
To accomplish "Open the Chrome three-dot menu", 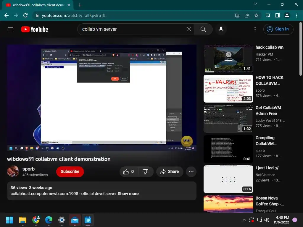I will pos(296,15).
